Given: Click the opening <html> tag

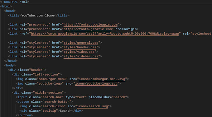Looking at the screenshot, I should point(6,7).
